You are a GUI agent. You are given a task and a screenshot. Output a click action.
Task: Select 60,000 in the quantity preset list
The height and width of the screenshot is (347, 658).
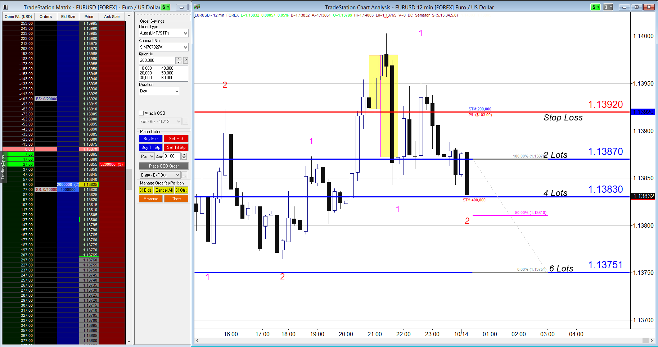pos(167,78)
